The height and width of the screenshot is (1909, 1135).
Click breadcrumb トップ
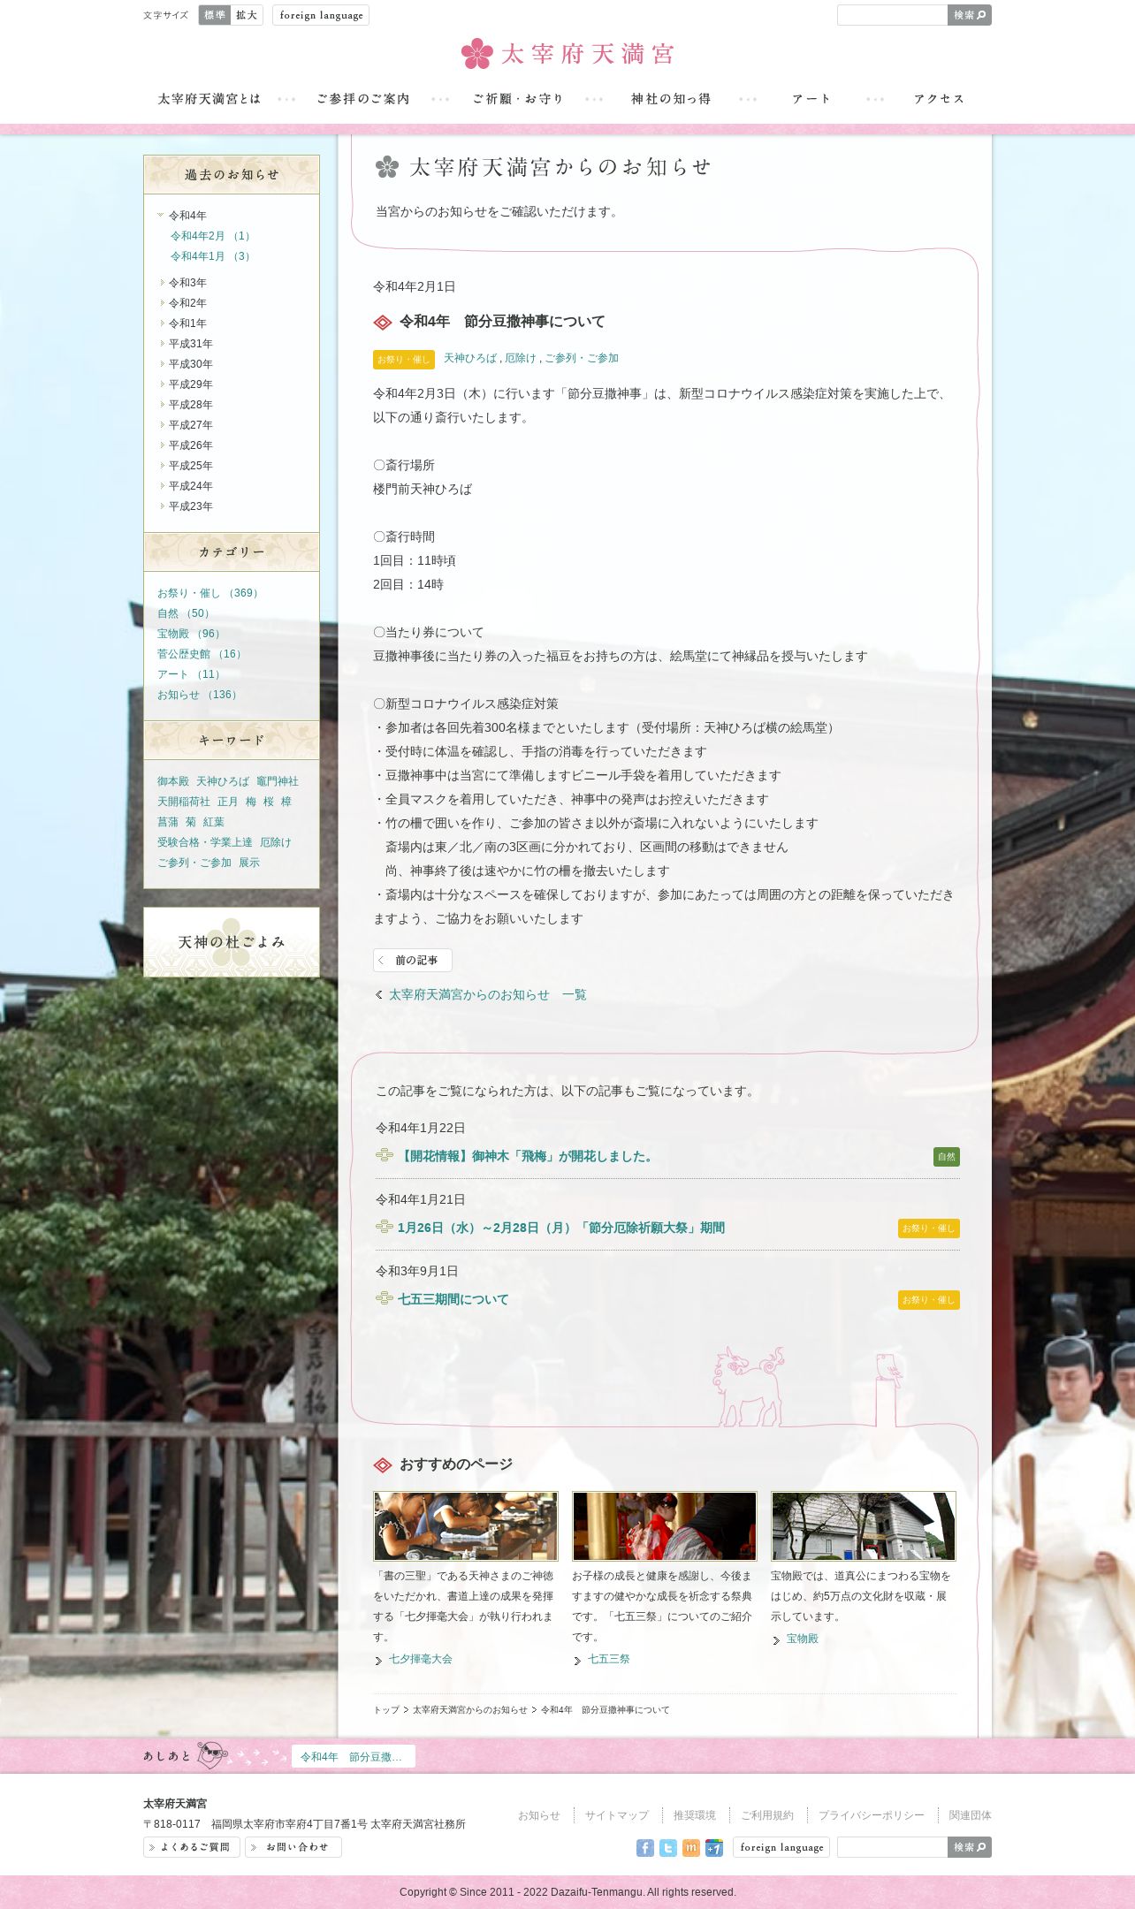(386, 1710)
